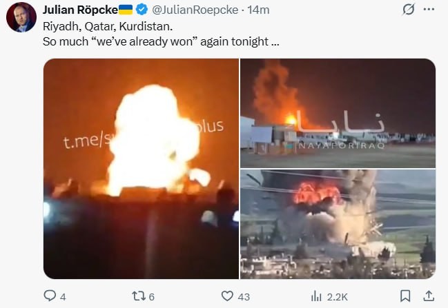Click the 43 likes count

244,297
